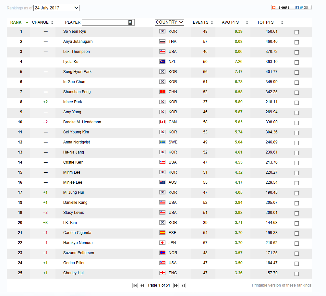
Task: Share by email icon
Action: point(306,7)
